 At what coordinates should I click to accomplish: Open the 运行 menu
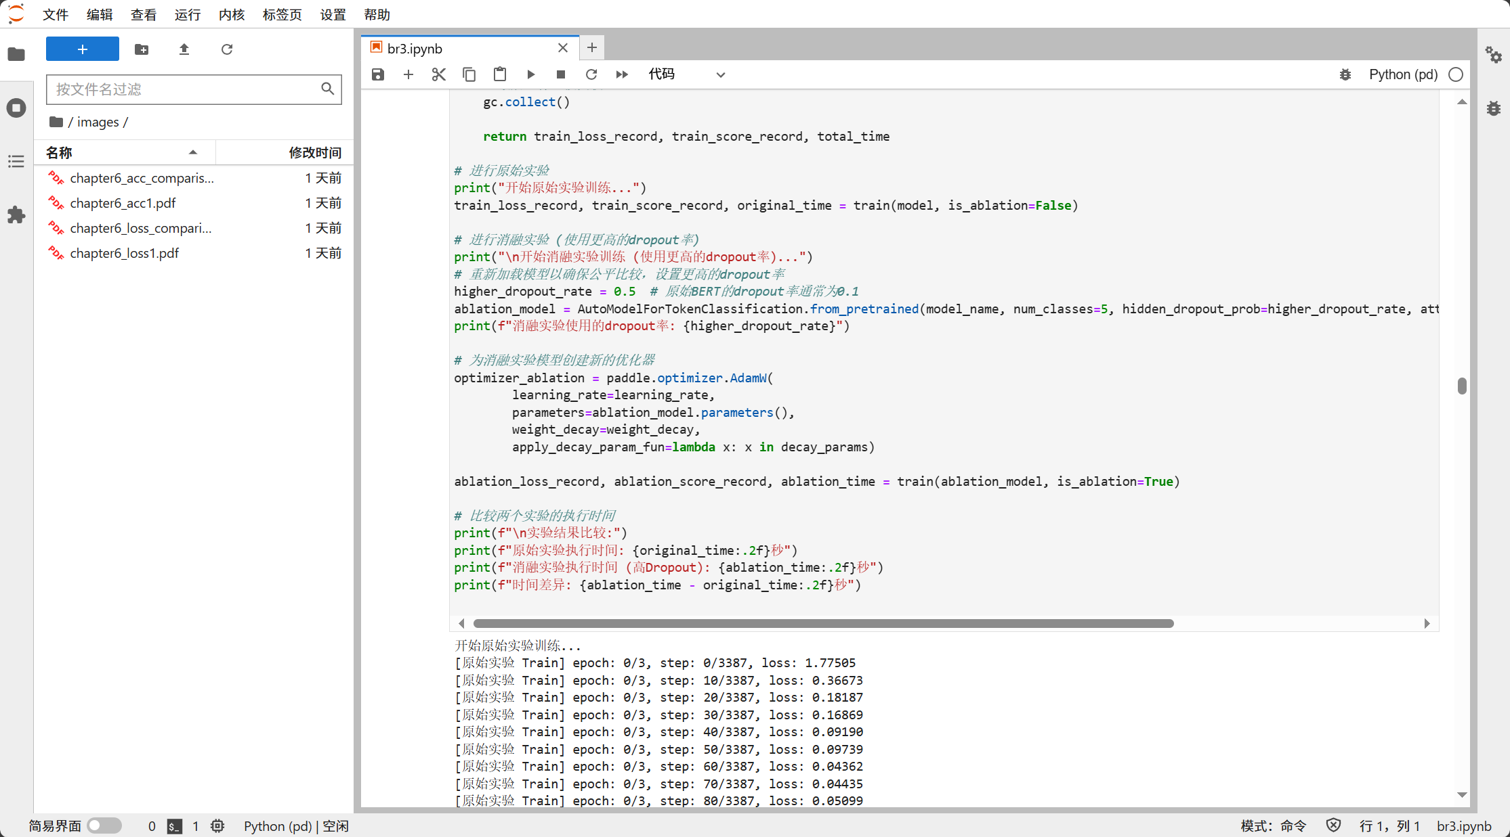pos(188,14)
